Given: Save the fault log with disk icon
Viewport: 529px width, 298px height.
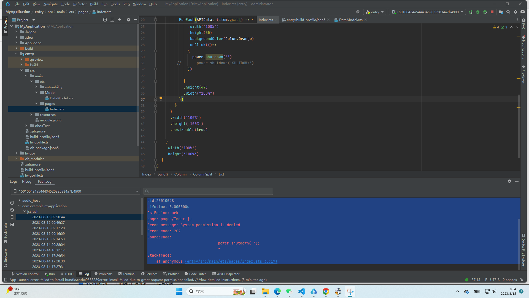Looking at the screenshot, I should coord(12,224).
